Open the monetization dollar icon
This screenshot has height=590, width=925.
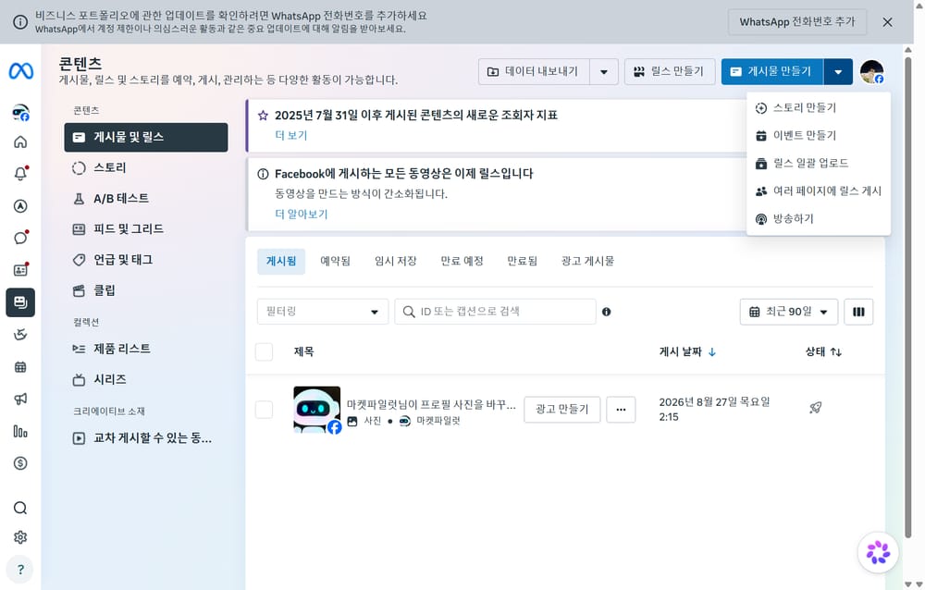pyautogui.click(x=20, y=463)
